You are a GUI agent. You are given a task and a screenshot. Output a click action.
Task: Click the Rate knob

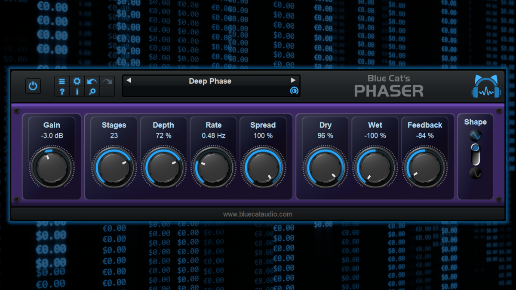[x=213, y=168]
